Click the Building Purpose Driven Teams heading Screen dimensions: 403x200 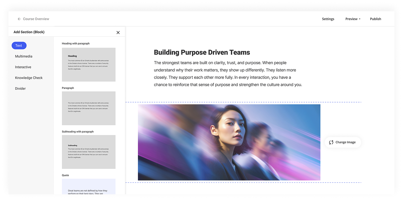(x=202, y=52)
